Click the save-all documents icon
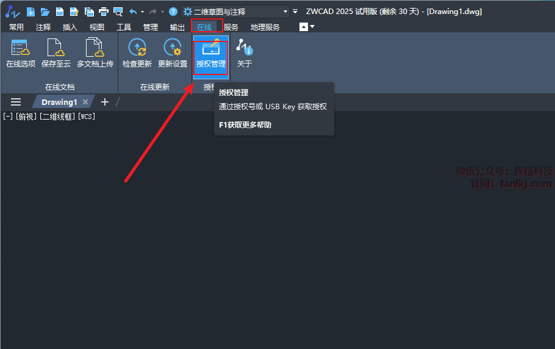Screen dimensions: 555x349 pos(89,12)
